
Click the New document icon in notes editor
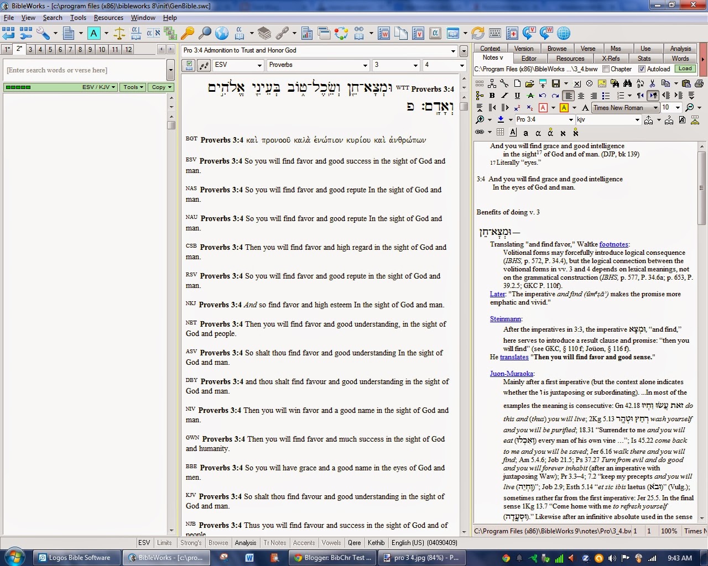pos(517,83)
